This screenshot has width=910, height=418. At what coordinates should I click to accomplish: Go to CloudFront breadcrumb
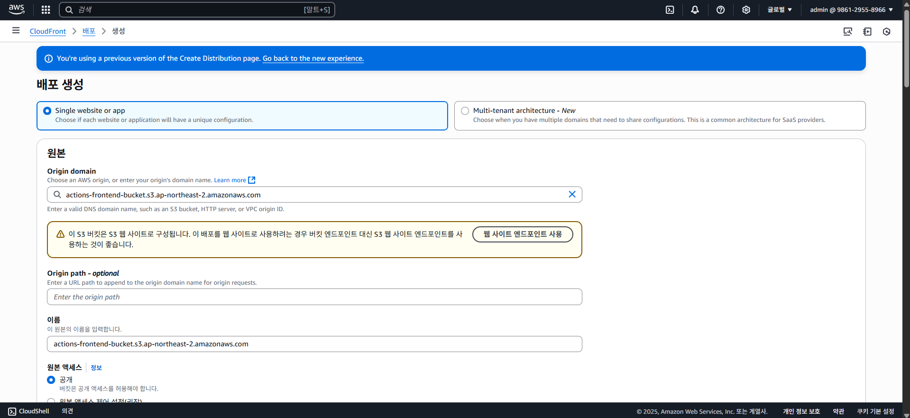click(x=48, y=31)
